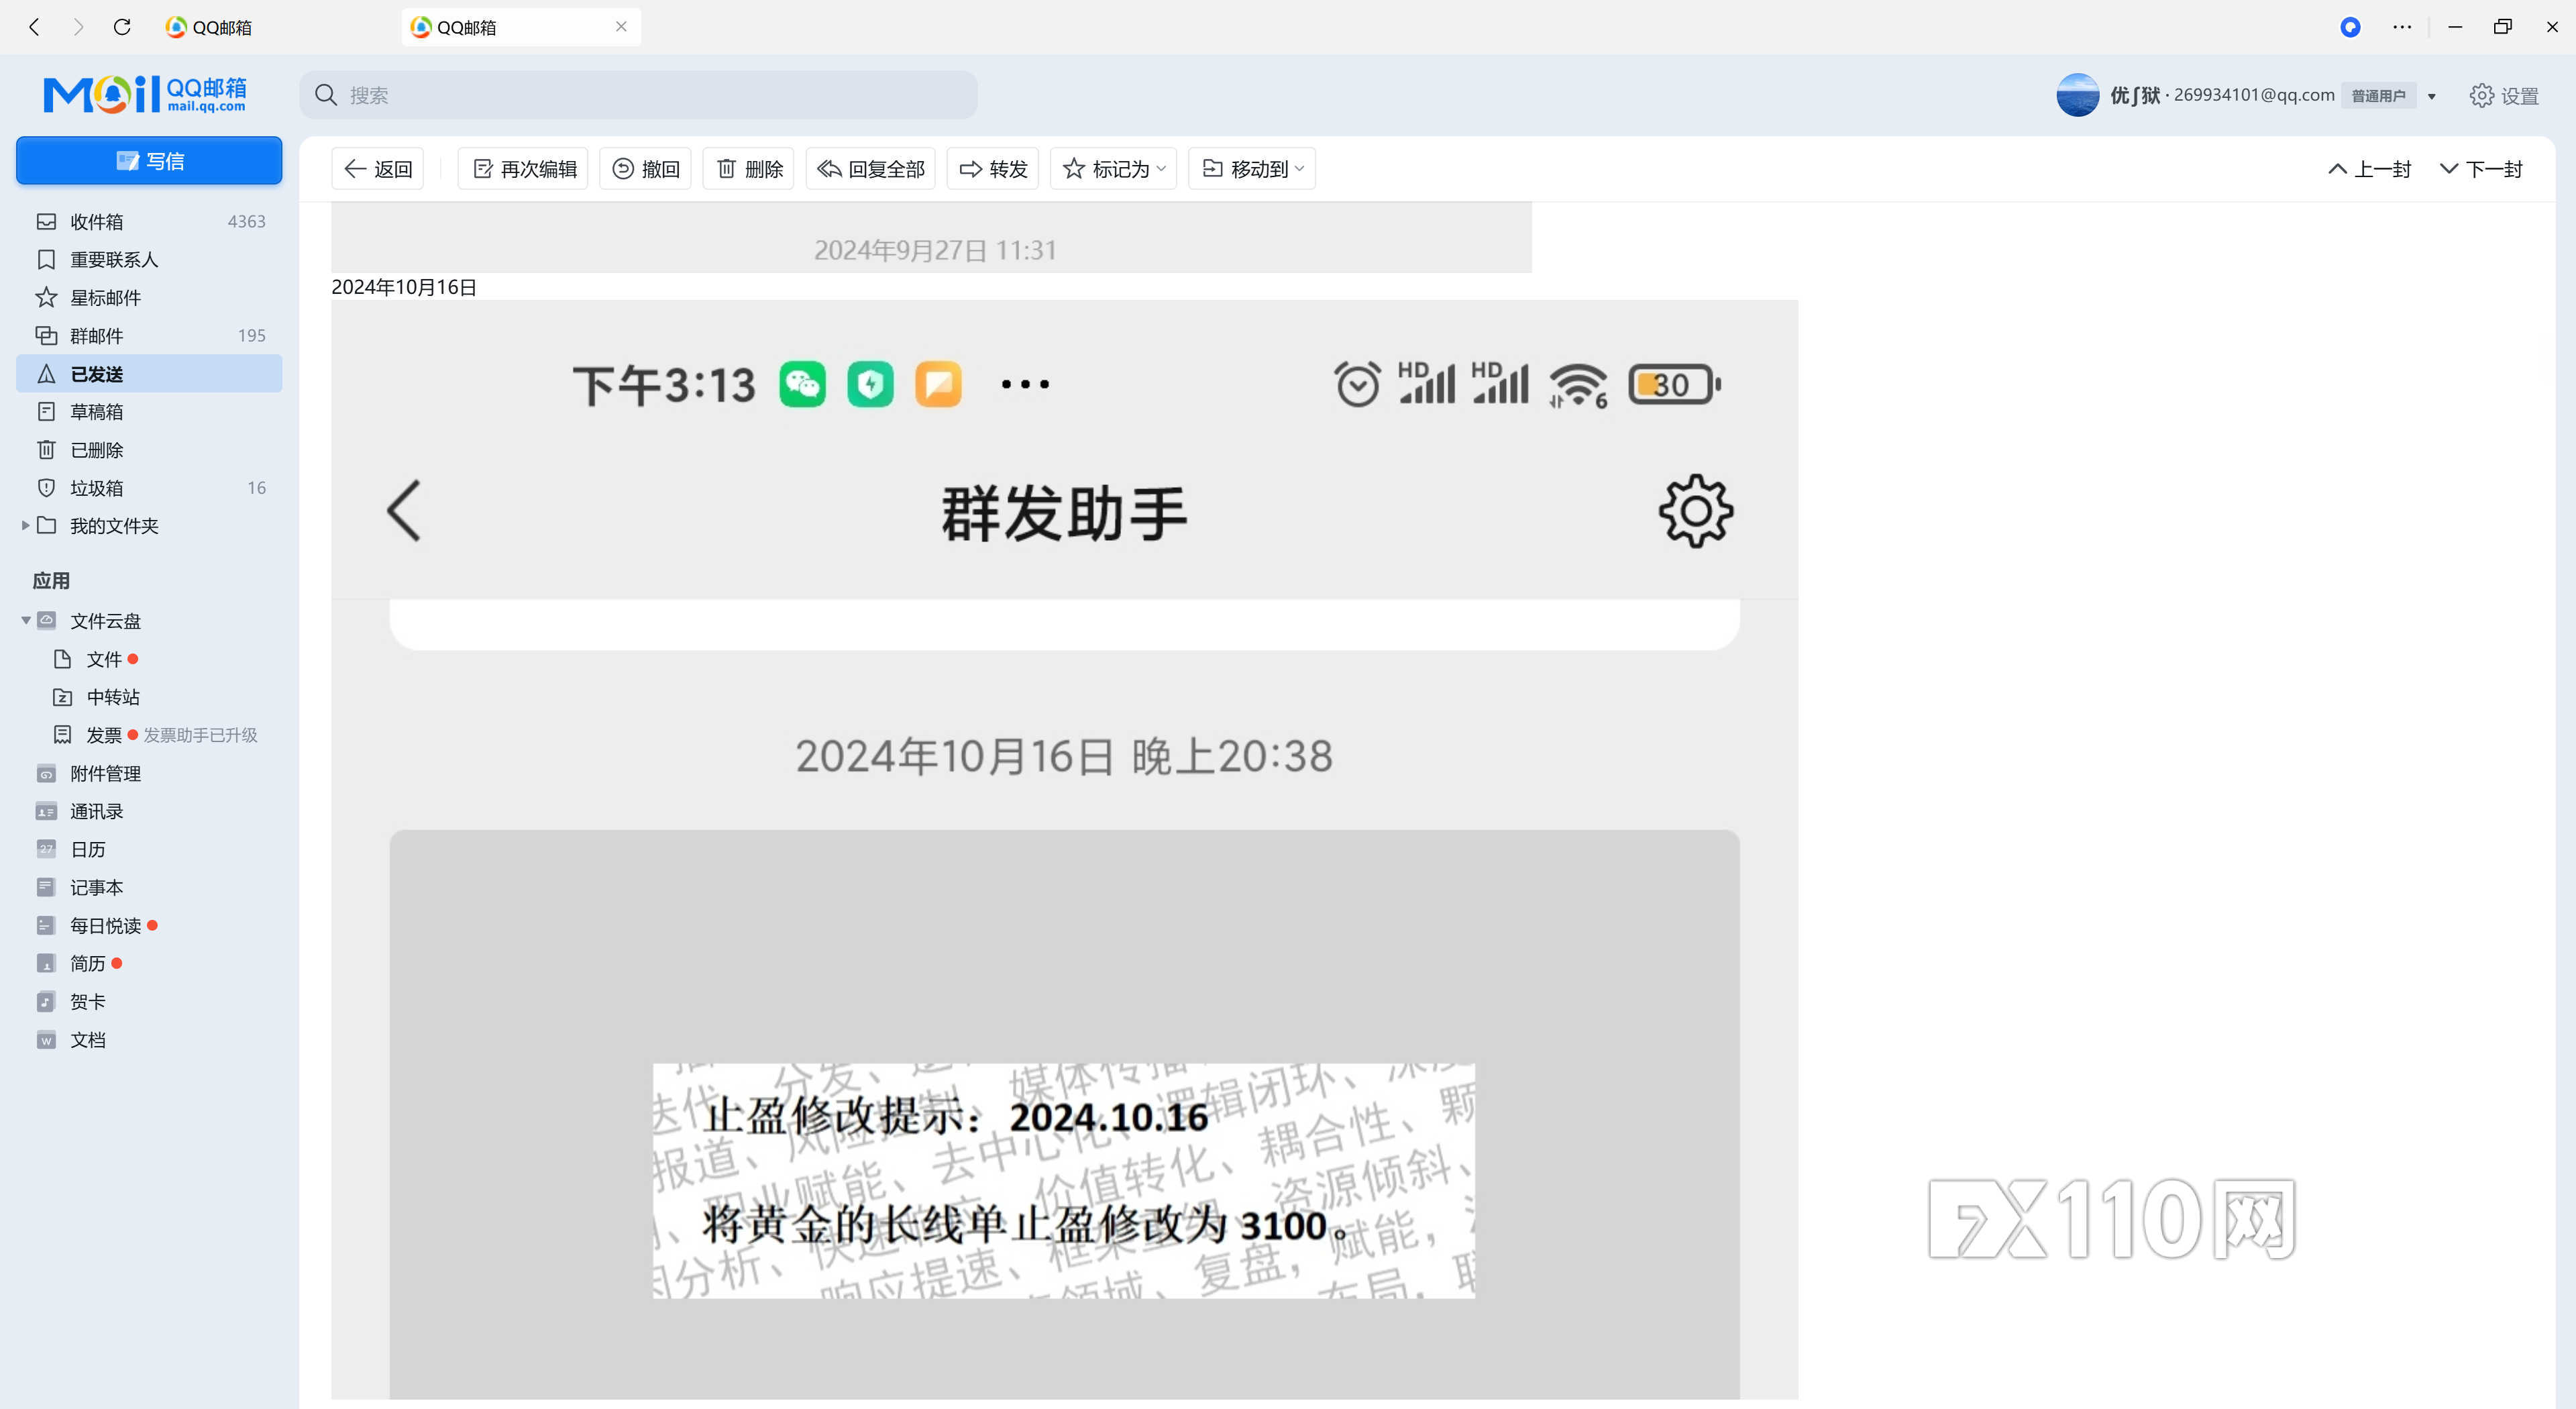
Task: Open the browser three-dot menu
Action: pos(2402,27)
